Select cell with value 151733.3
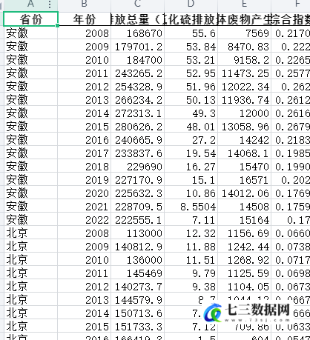This screenshot has width=310, height=340. 137,327
